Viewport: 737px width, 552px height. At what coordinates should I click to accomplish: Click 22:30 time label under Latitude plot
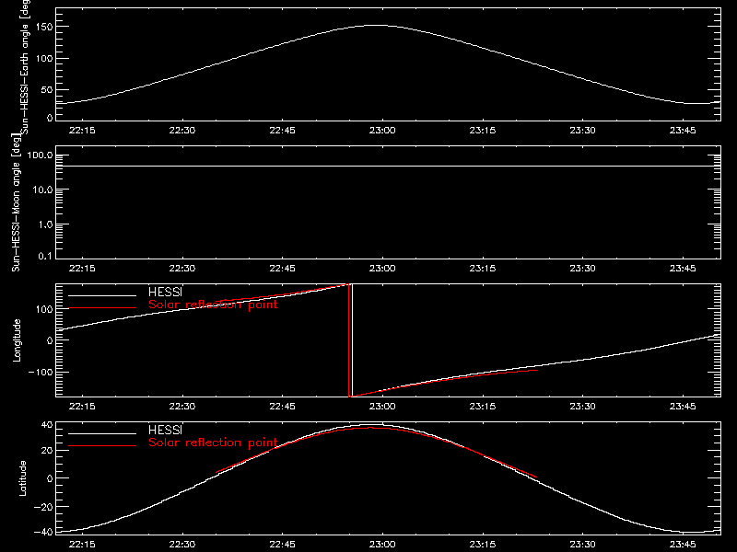(x=181, y=544)
